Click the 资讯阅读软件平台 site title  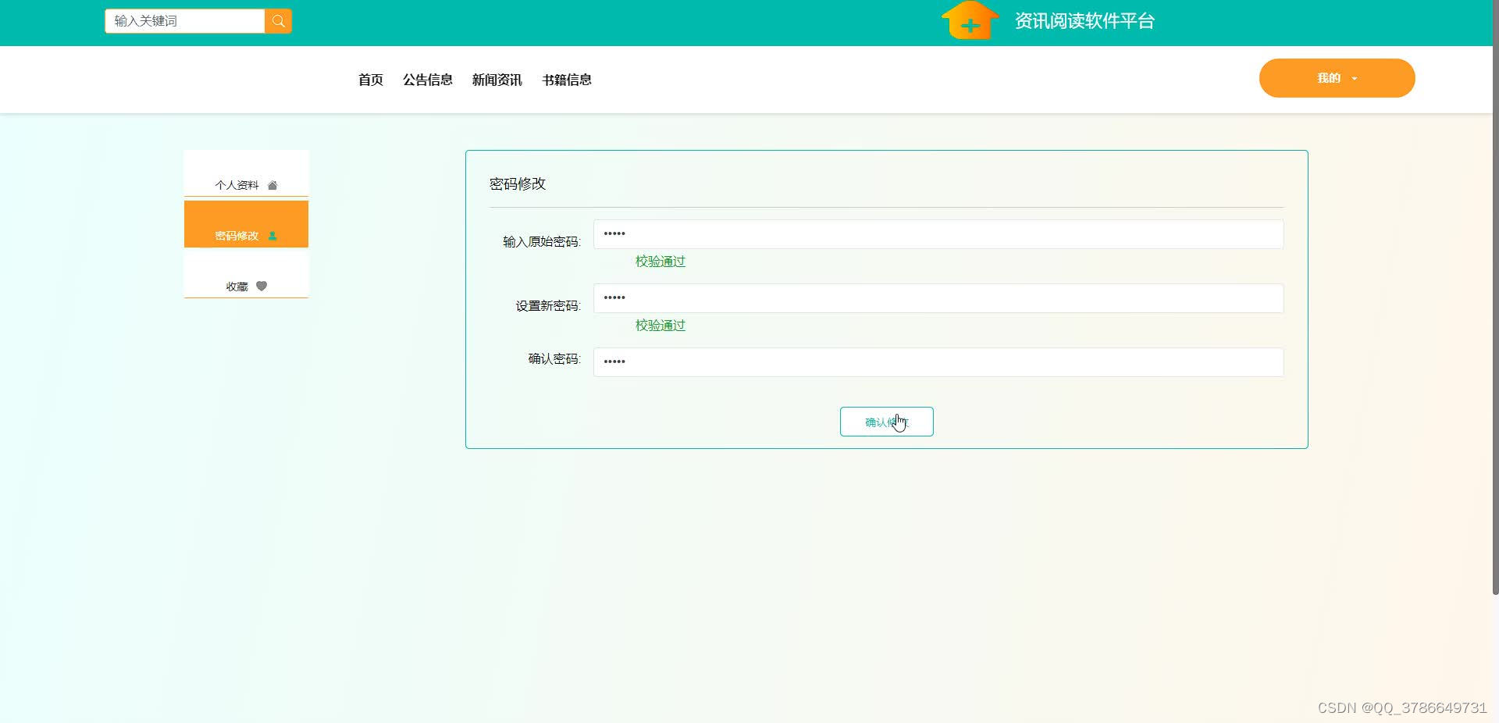(1084, 21)
